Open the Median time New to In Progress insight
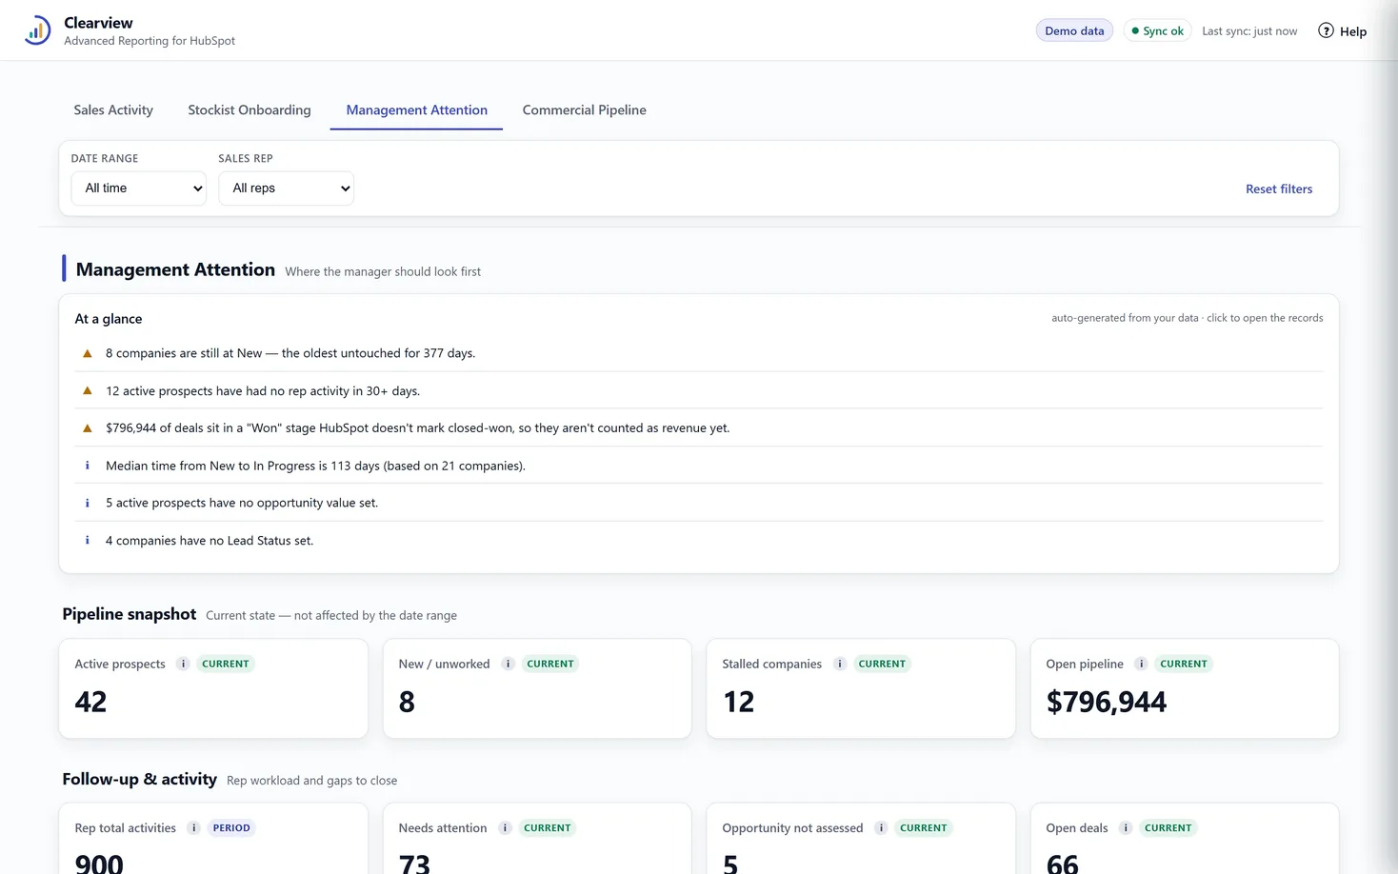 pyautogui.click(x=699, y=466)
